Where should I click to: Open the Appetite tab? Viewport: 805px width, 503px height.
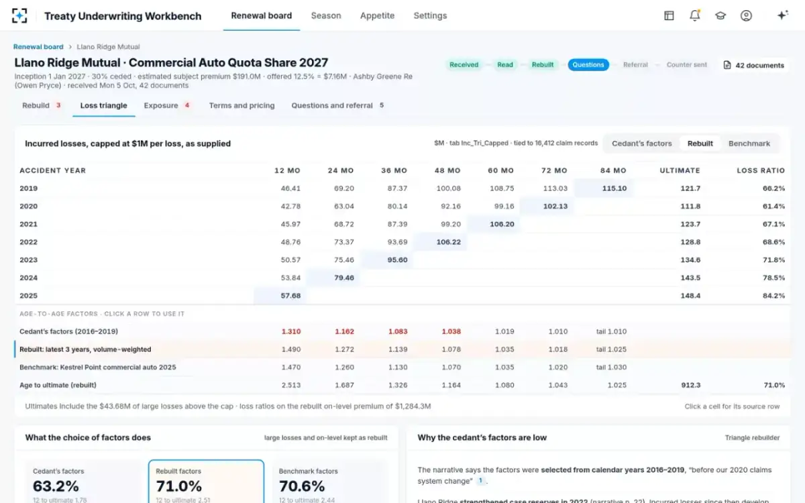coord(377,15)
